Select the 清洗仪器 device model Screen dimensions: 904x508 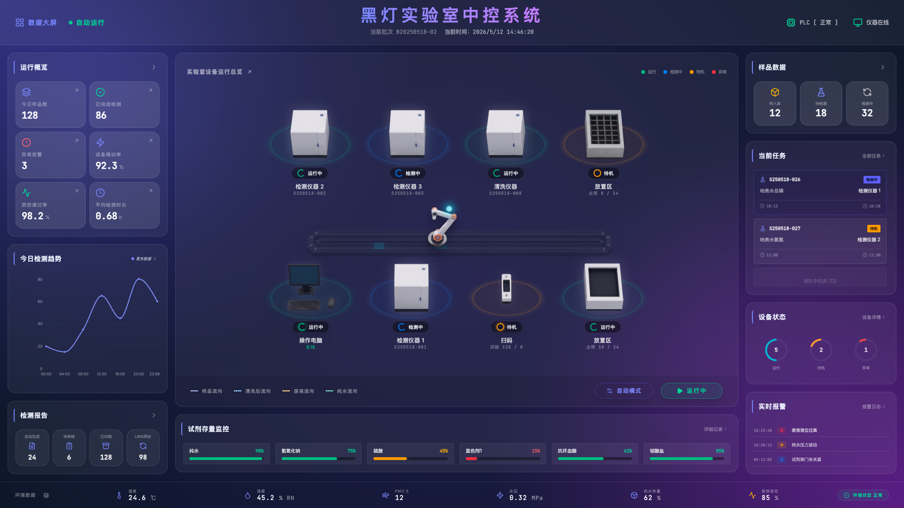tap(505, 134)
